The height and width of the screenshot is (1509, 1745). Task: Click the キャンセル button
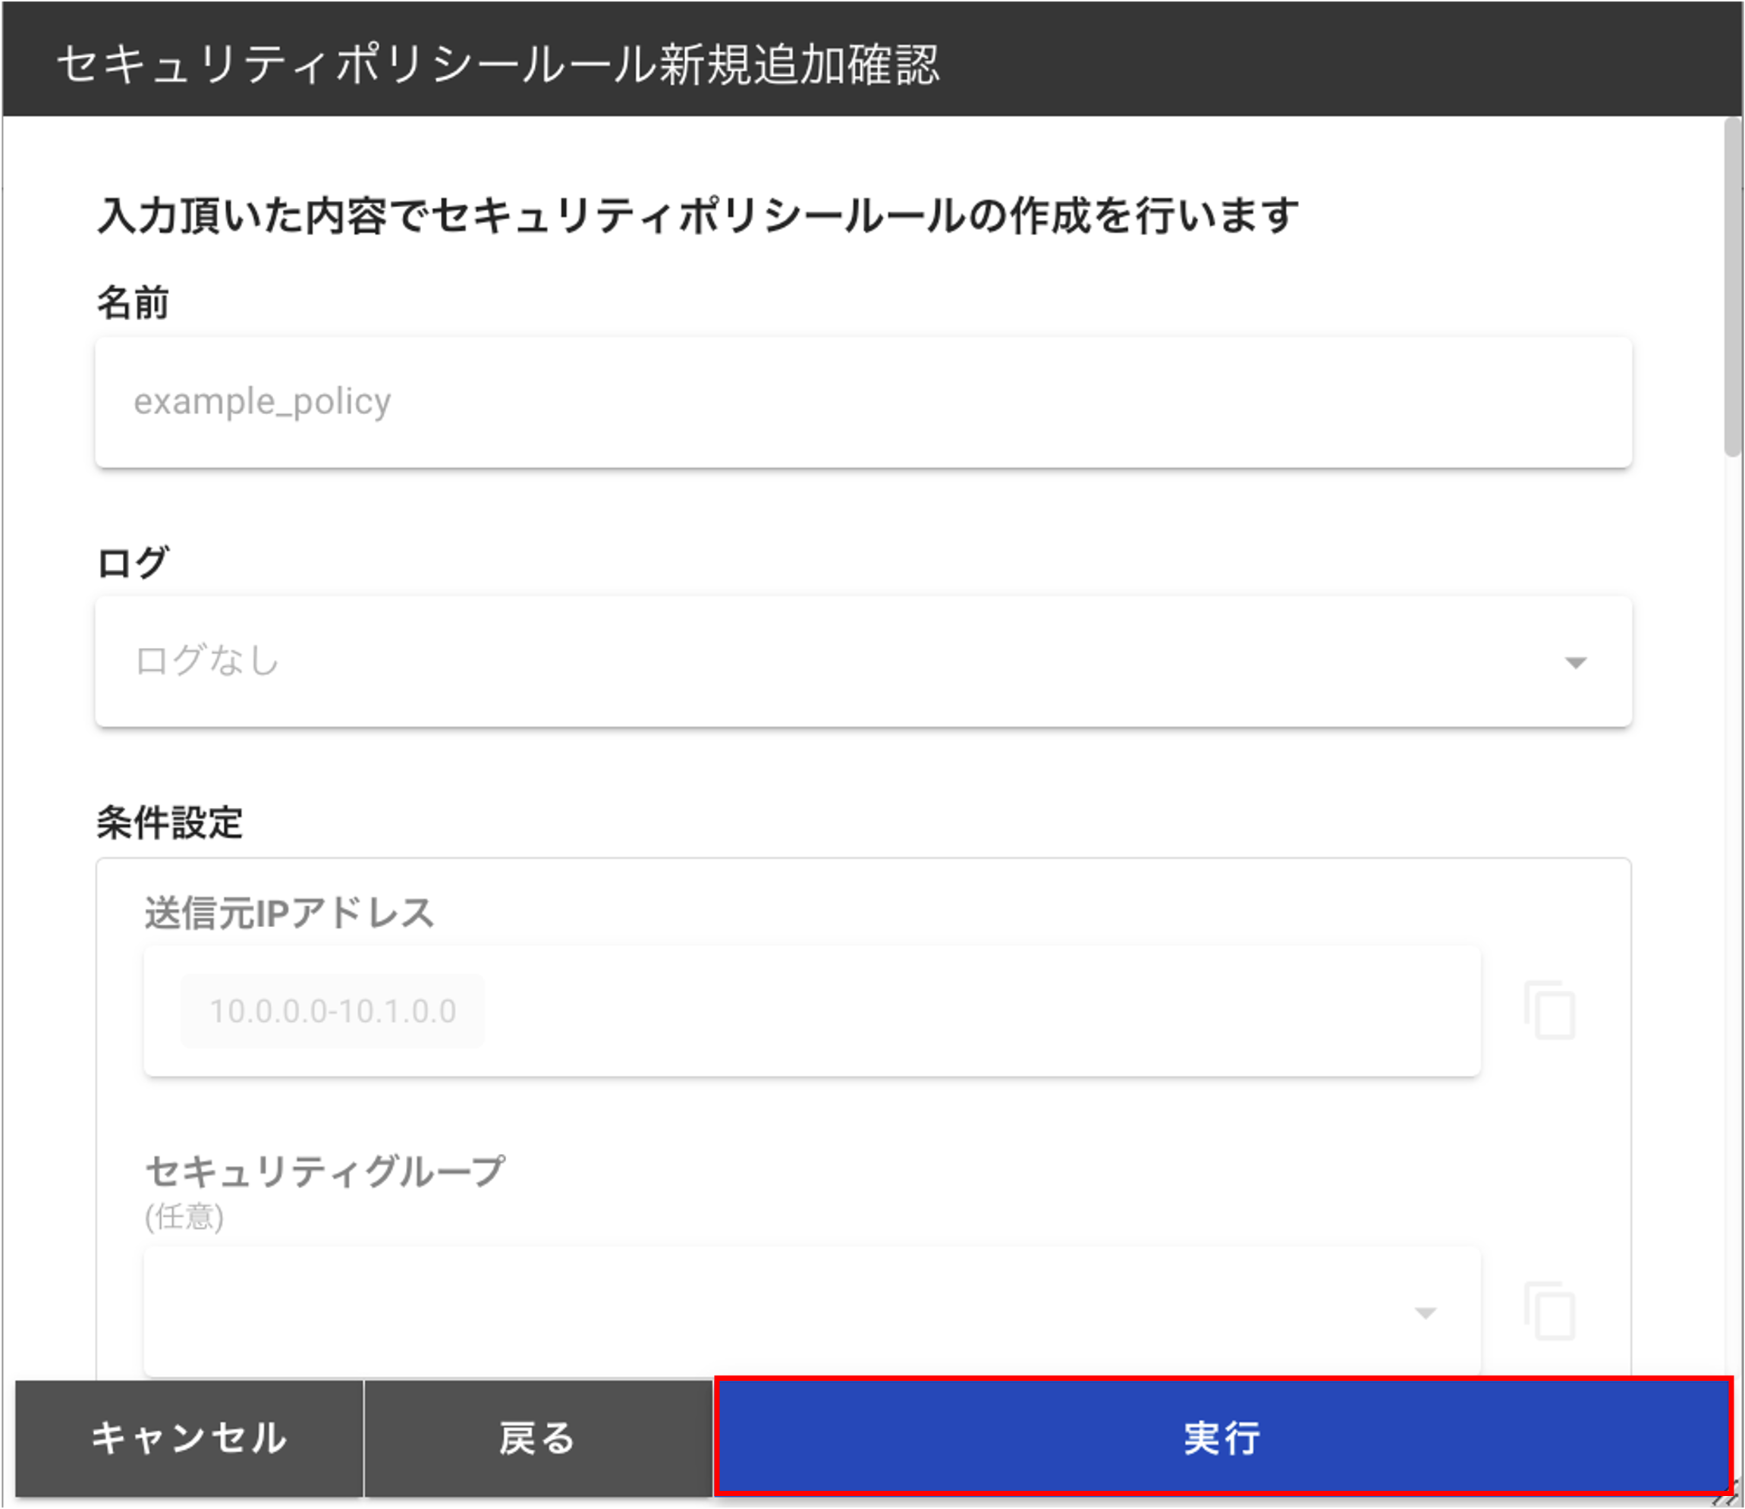(x=189, y=1438)
